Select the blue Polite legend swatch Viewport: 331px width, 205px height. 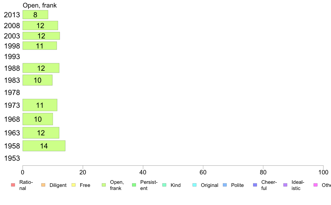pyautogui.click(x=225, y=185)
